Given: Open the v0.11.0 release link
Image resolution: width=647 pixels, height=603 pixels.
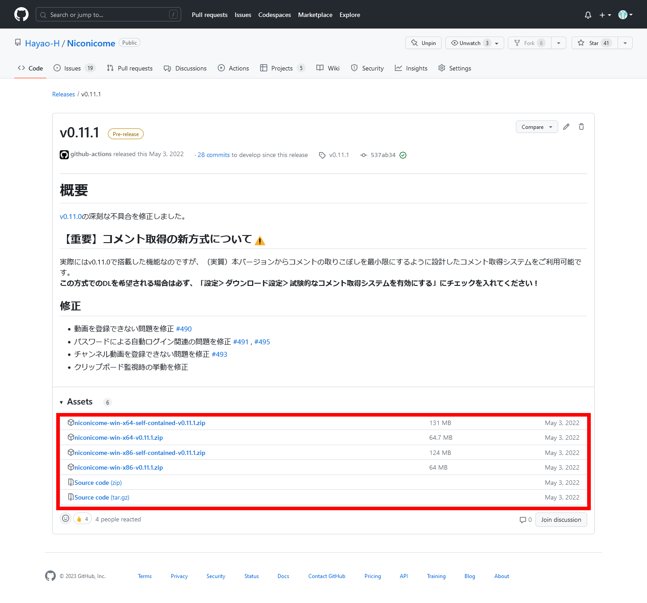Looking at the screenshot, I should pos(71,216).
